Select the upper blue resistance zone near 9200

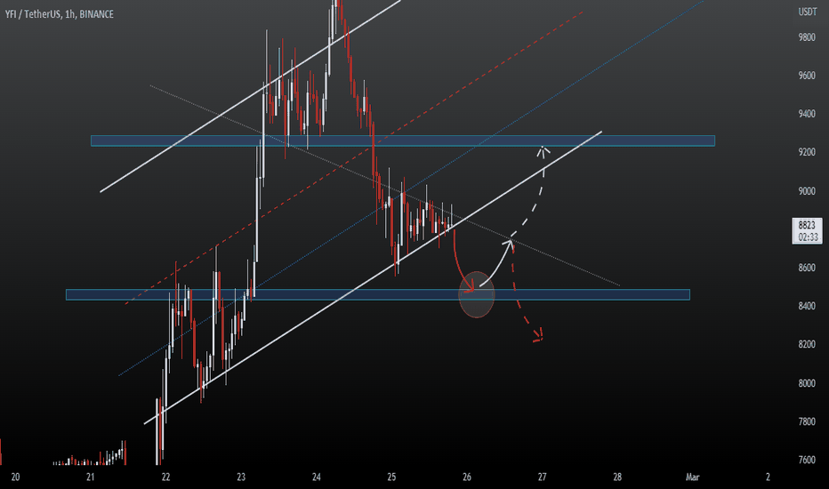click(403, 140)
